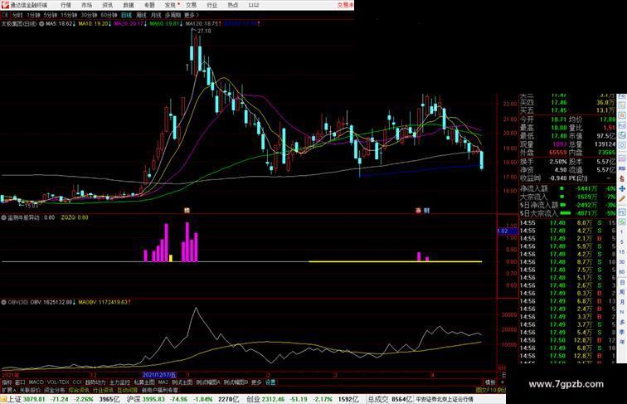The height and width of the screenshot is (404, 627).
Task: Open main chart indicator menu beside MA5
Action: click(x=41, y=24)
